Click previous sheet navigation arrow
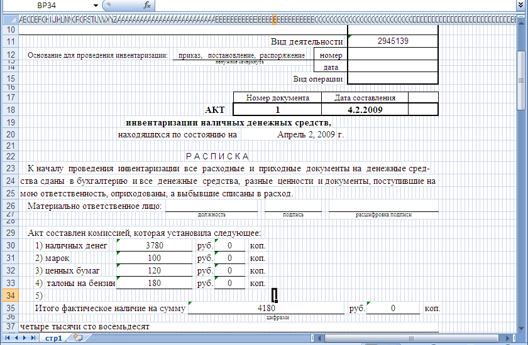Image resolution: width=528 pixels, height=345 pixels. (16, 337)
